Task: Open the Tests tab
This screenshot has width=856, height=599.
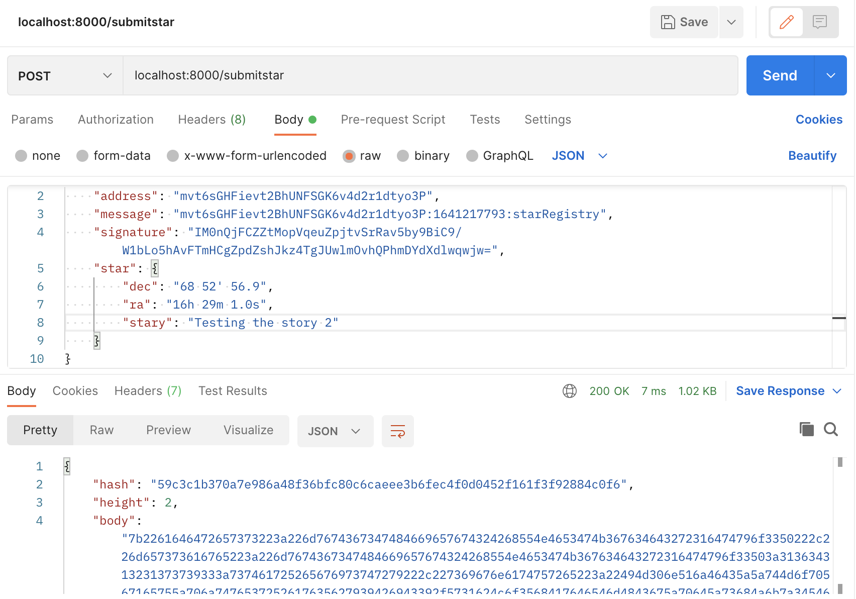Action: (x=485, y=120)
